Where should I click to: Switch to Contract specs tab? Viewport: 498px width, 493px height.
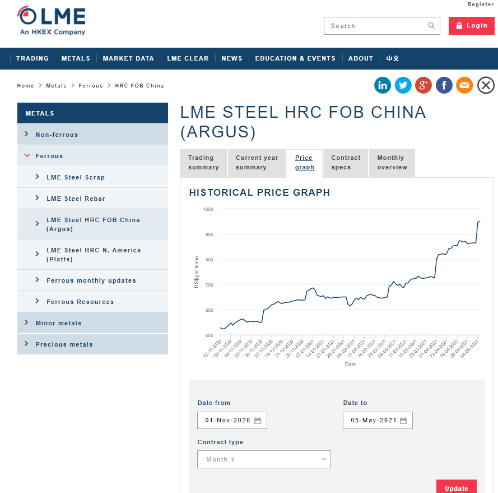346,163
